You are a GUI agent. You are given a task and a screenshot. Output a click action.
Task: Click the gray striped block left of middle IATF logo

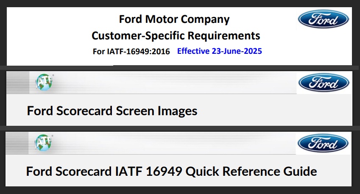18,83
